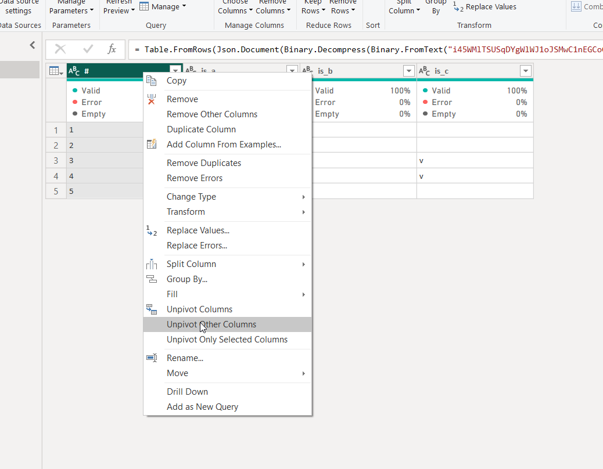Click into the formula bar text
603x469 pixels.
pyautogui.click(x=365, y=49)
